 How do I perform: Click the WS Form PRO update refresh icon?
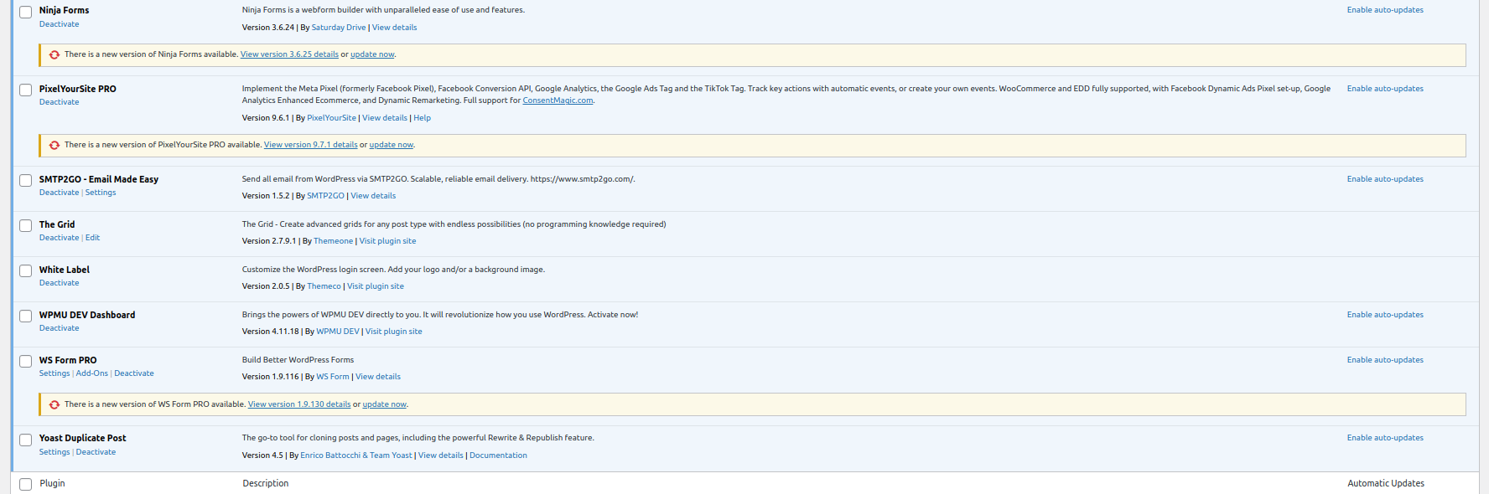[54, 405]
